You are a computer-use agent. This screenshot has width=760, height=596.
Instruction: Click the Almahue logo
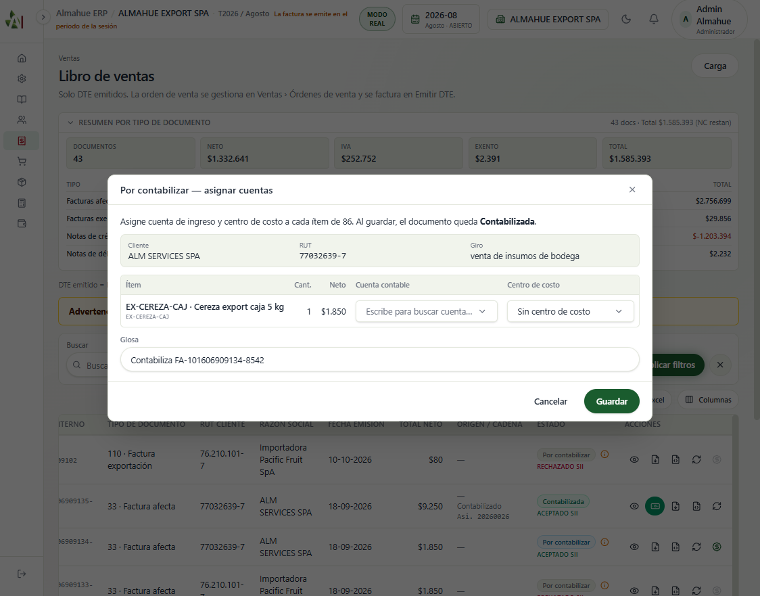[15, 20]
